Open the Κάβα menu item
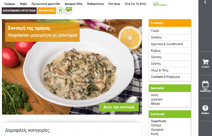Image resolution: width=212 pixels, height=136 pixels. click(x=23, y=4)
